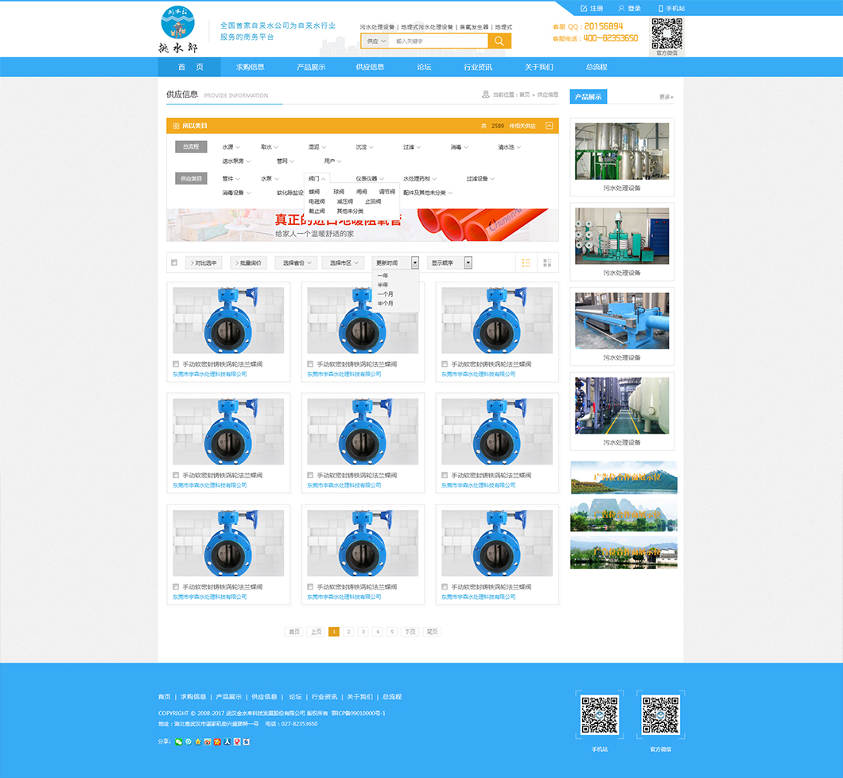
Task: Click the footer 手机站 QR code
Action: [600, 715]
